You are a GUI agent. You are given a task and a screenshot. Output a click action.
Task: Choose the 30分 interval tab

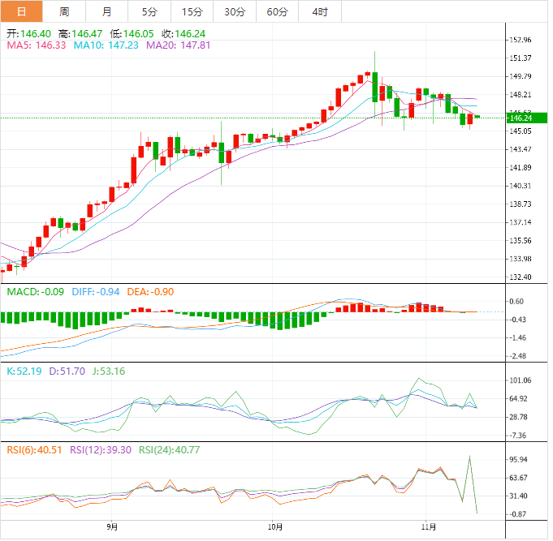click(x=234, y=11)
